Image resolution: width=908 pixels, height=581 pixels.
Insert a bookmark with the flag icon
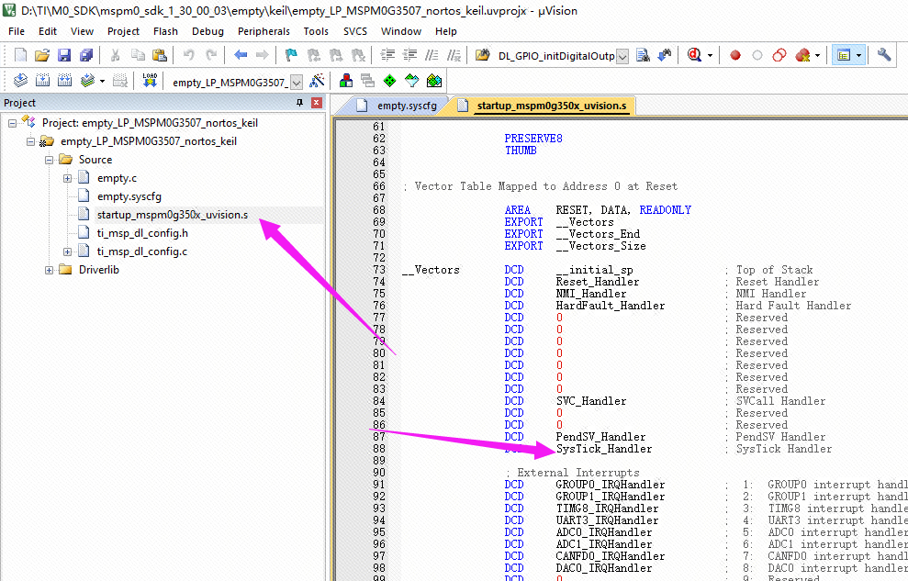click(291, 56)
